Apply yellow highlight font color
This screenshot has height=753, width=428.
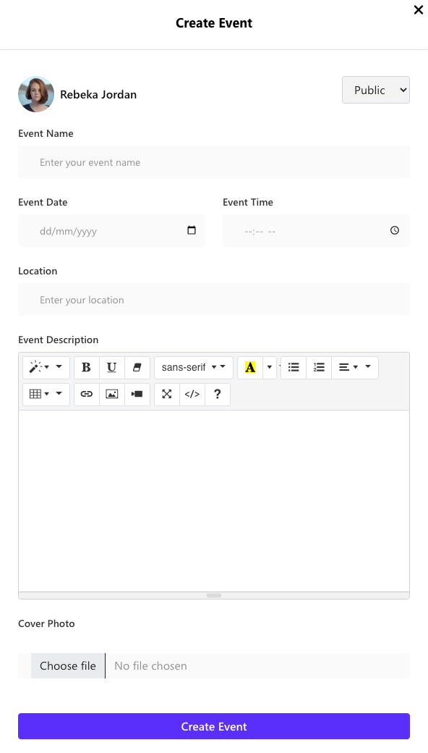[x=250, y=367]
